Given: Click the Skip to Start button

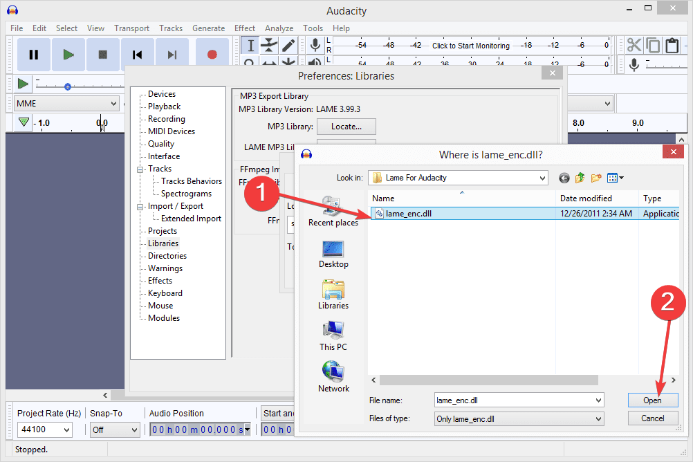Looking at the screenshot, I should click(137, 54).
